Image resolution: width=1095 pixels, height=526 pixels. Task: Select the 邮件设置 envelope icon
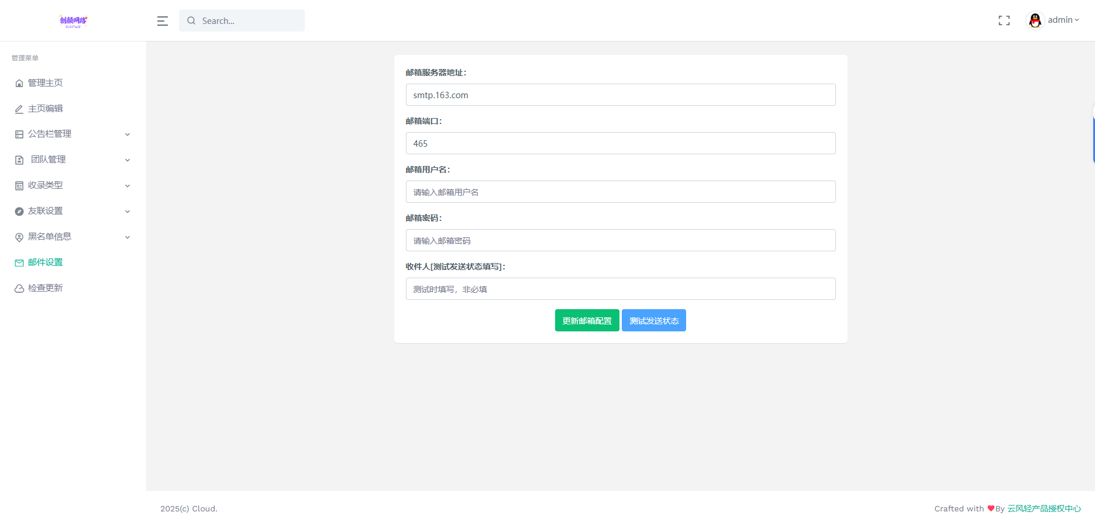point(18,262)
